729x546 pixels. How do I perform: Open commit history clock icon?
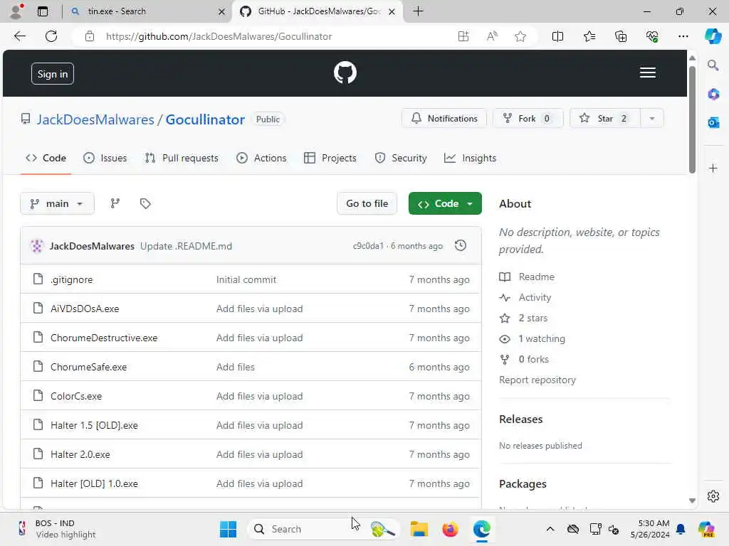[x=461, y=245]
